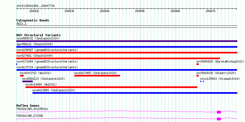Viewport: 245px width, 122px height.
Task: Select the long red nsv6014980 bar
Action: 111,87
